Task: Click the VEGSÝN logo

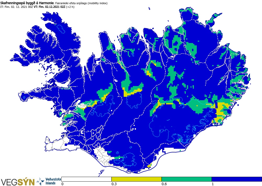Action: pos(18,182)
